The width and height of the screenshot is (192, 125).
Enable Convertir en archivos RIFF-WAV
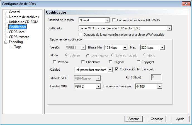[114, 20]
